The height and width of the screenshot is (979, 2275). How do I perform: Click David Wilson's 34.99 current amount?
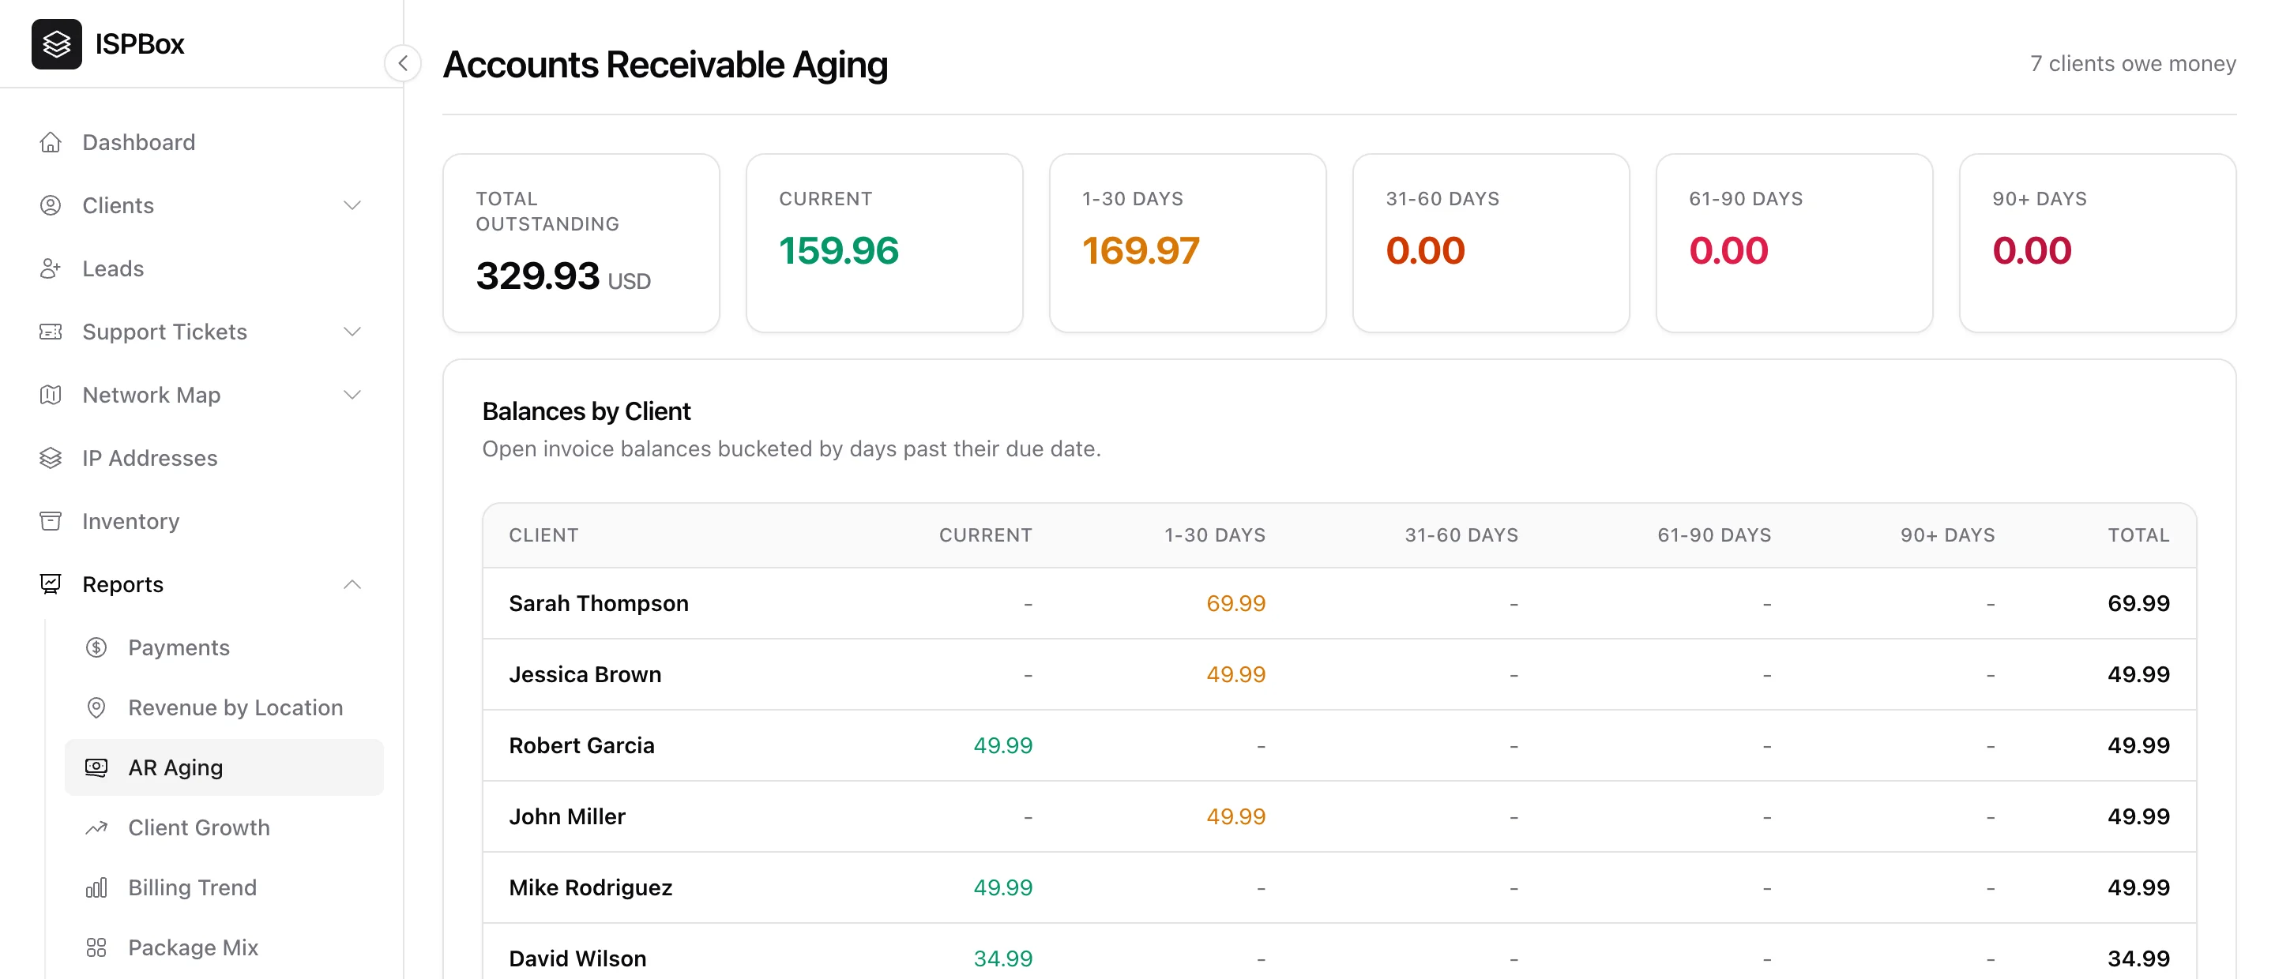1002,958
